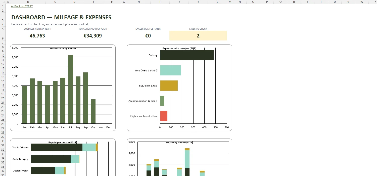Select the EXCESS OVER CS RATES label
Viewport: 377px width, 176px height.
148,29
